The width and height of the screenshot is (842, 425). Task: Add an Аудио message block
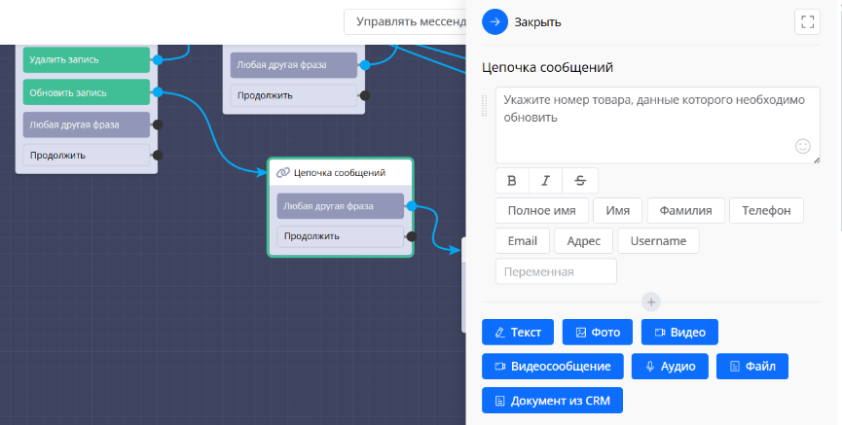point(670,366)
